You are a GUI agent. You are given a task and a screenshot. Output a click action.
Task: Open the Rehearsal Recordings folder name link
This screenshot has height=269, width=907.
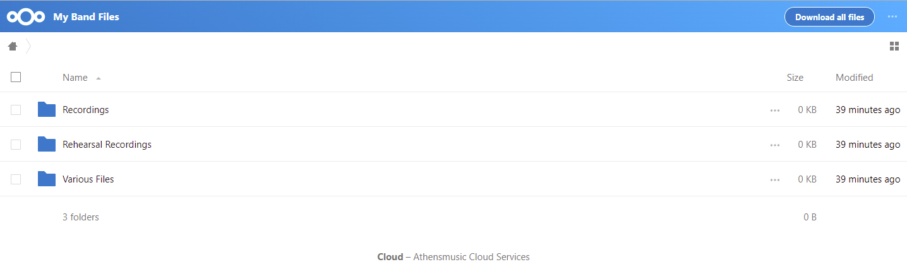(x=107, y=145)
